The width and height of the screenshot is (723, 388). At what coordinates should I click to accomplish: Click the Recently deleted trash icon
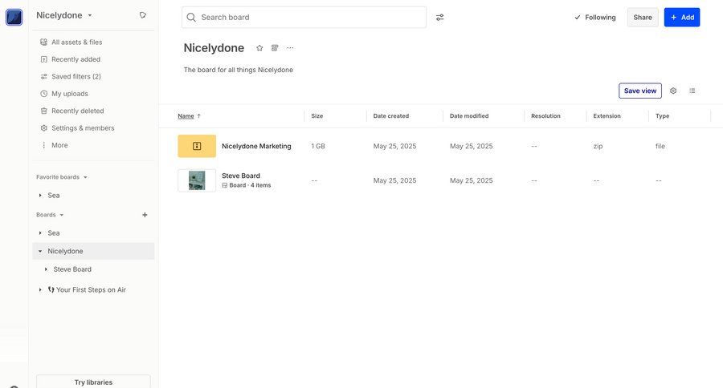[x=44, y=111]
